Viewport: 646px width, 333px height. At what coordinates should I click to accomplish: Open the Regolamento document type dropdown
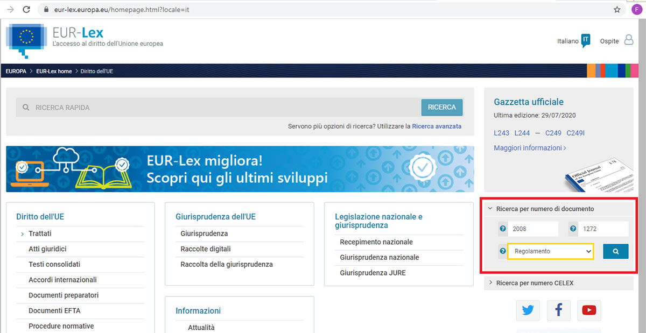coord(551,251)
